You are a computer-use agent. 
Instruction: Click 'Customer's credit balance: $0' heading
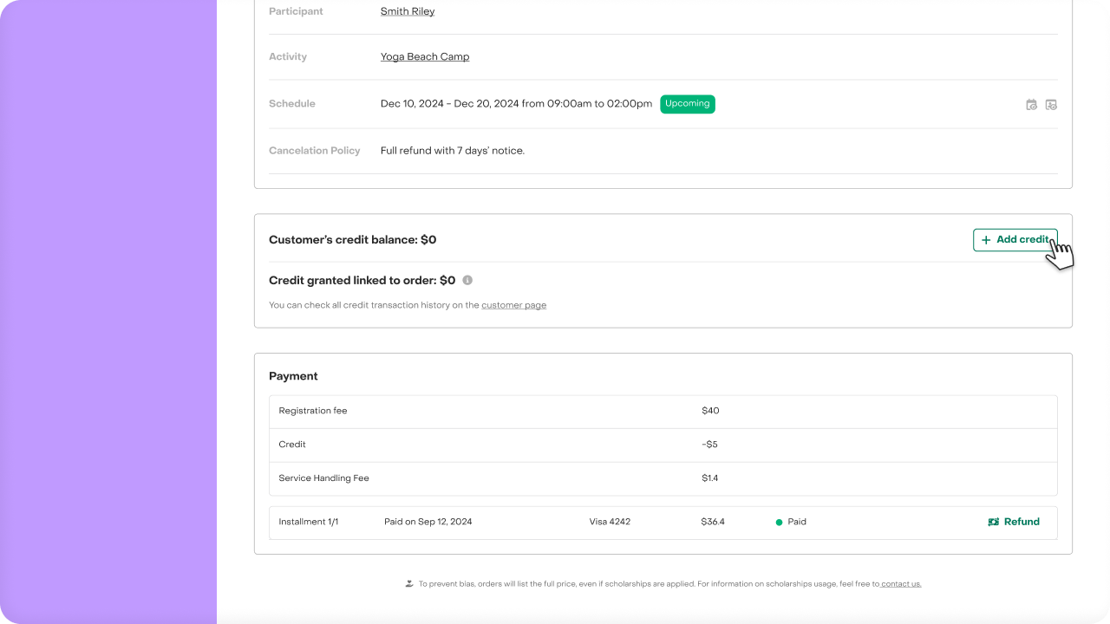[x=353, y=240]
